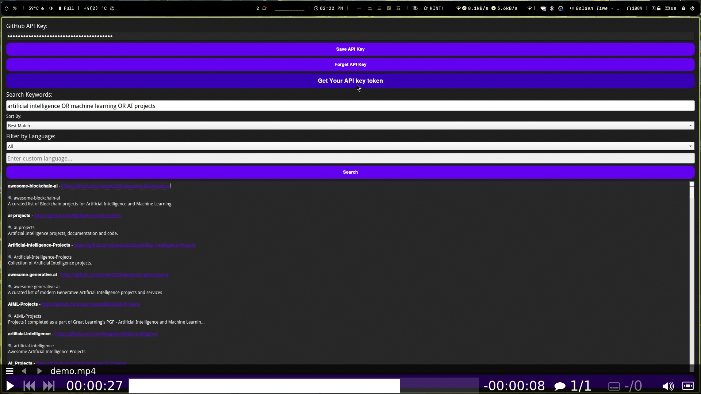The width and height of the screenshot is (701, 394).
Task: Click description 'Collection of Artificial Intelligence projects.'
Action: (x=50, y=263)
